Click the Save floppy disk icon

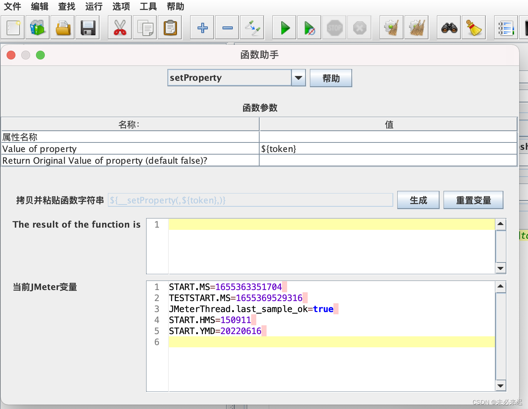(88, 28)
